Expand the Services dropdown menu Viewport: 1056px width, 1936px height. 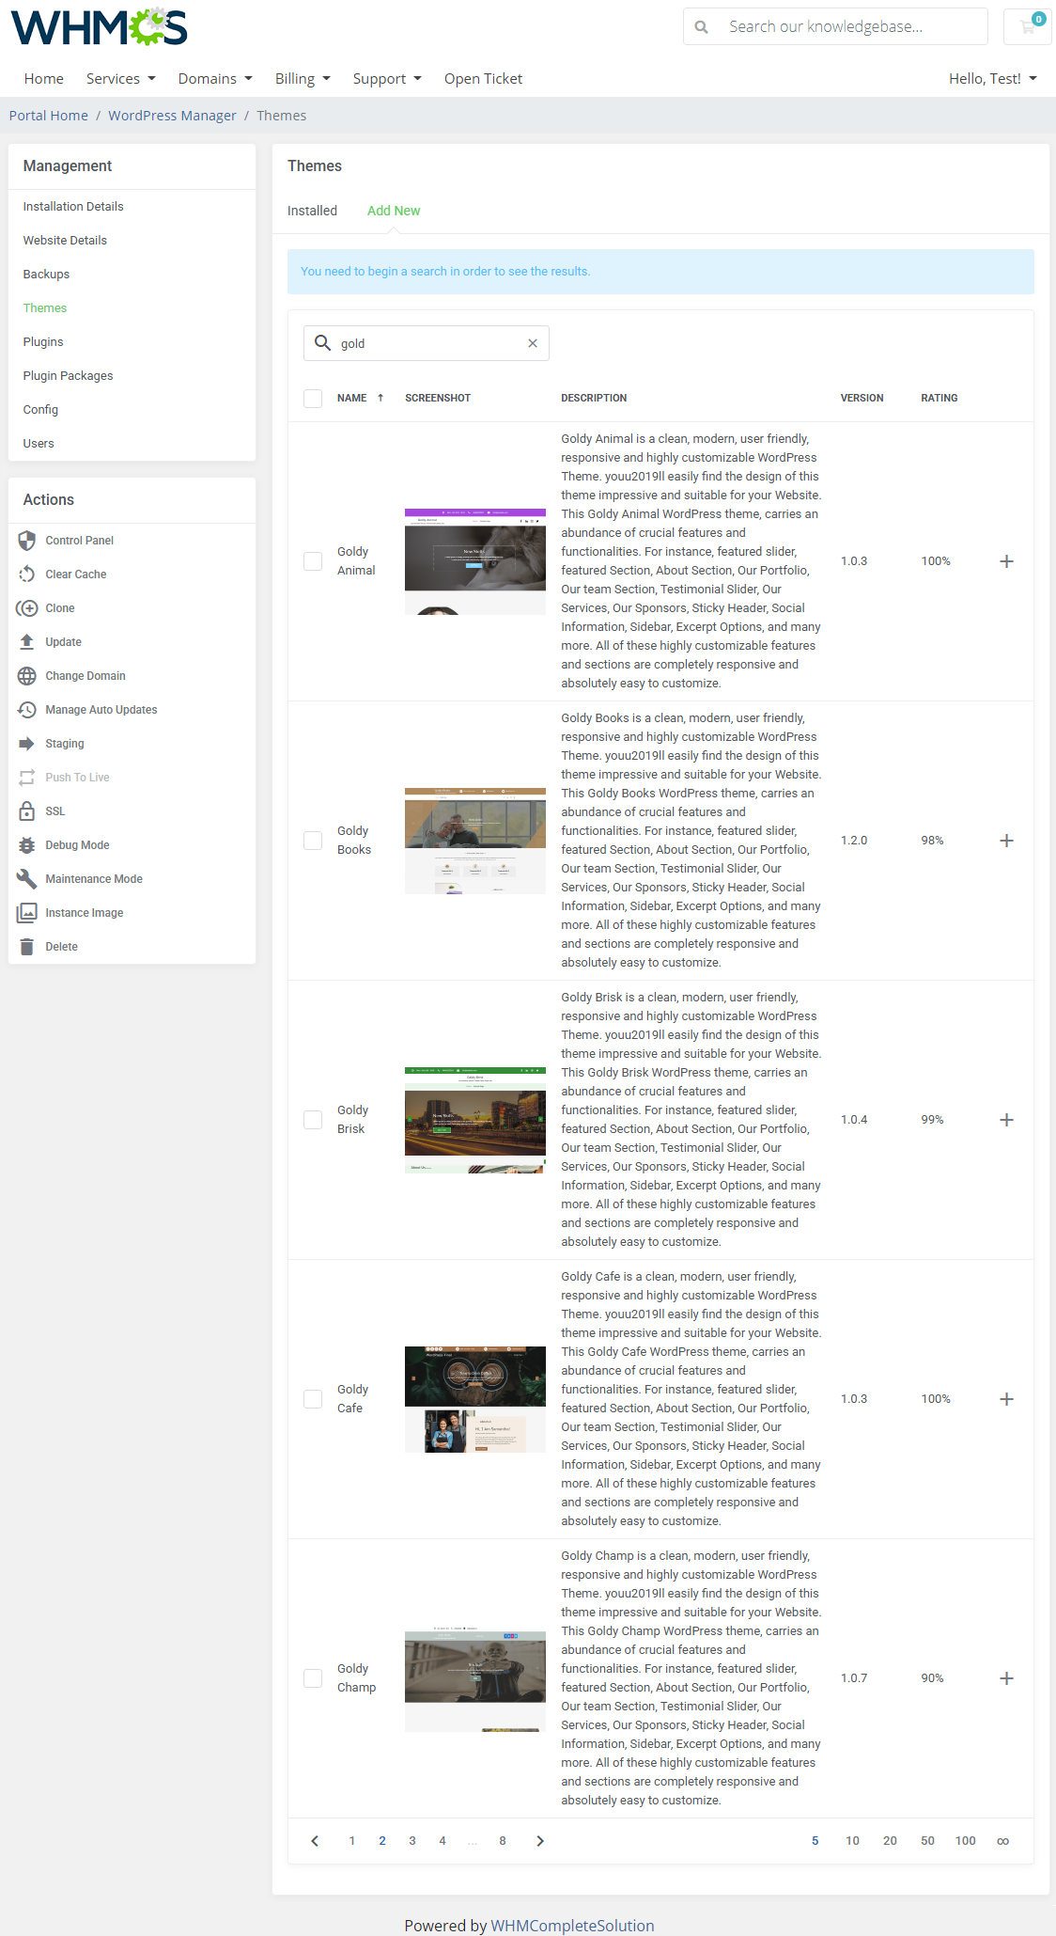120,79
